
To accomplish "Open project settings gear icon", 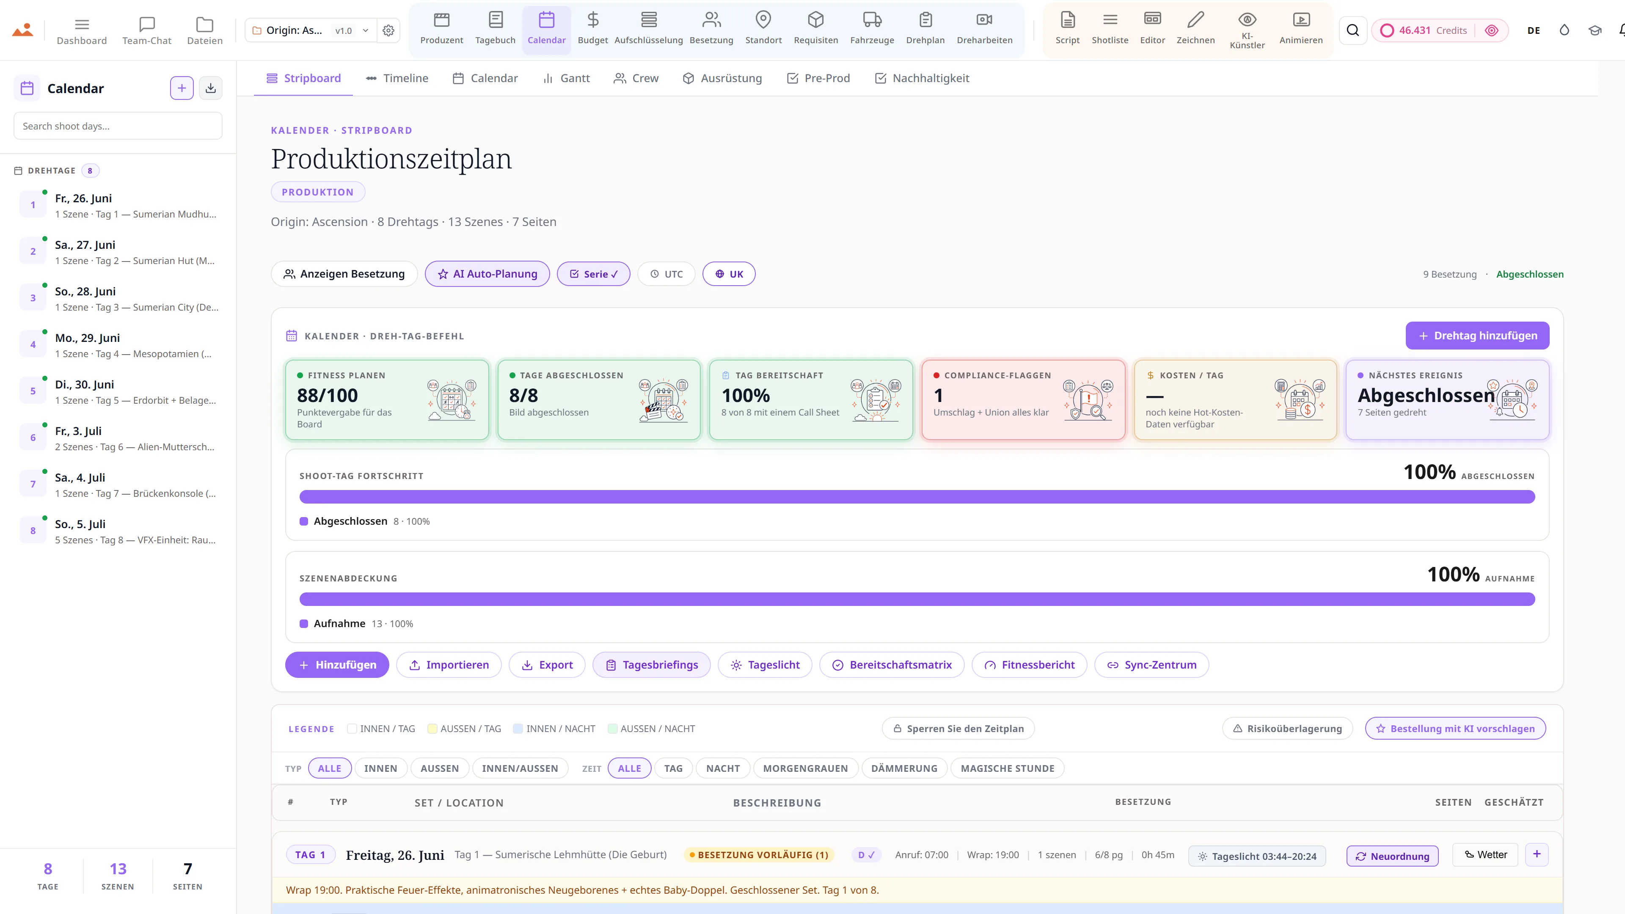I will click(388, 30).
